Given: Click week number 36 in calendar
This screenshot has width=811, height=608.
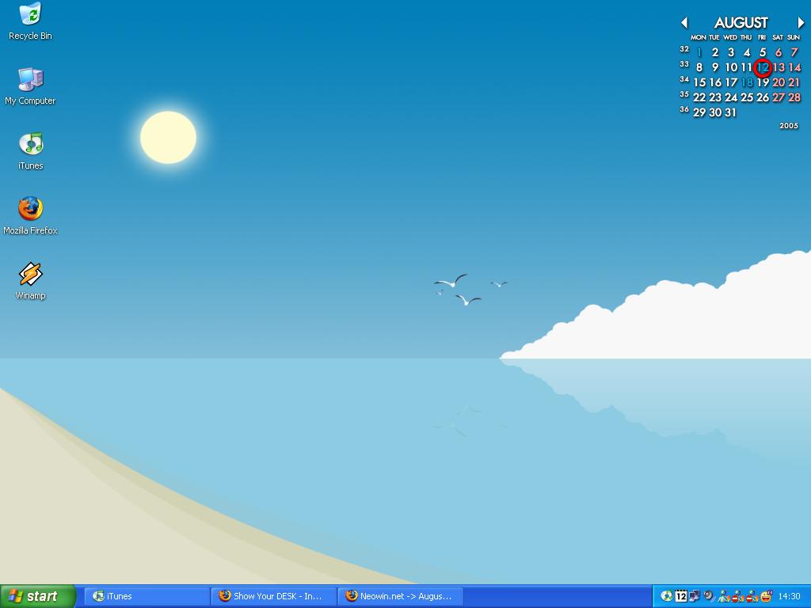Looking at the screenshot, I should [x=684, y=109].
